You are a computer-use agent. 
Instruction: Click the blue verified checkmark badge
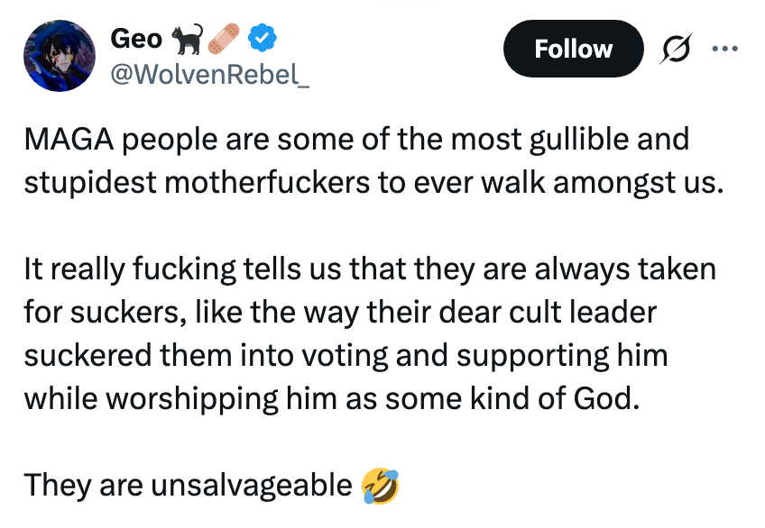[264, 39]
